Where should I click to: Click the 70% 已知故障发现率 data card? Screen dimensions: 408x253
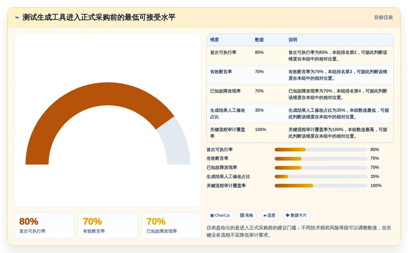point(171,225)
